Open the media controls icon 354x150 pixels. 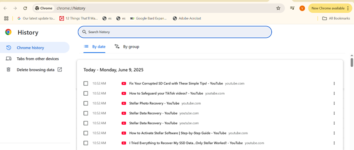point(292,8)
